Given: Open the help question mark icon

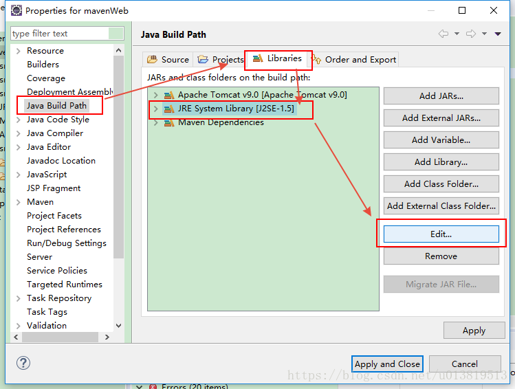Looking at the screenshot, I should 23,363.
